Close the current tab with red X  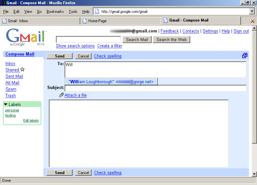point(252,21)
